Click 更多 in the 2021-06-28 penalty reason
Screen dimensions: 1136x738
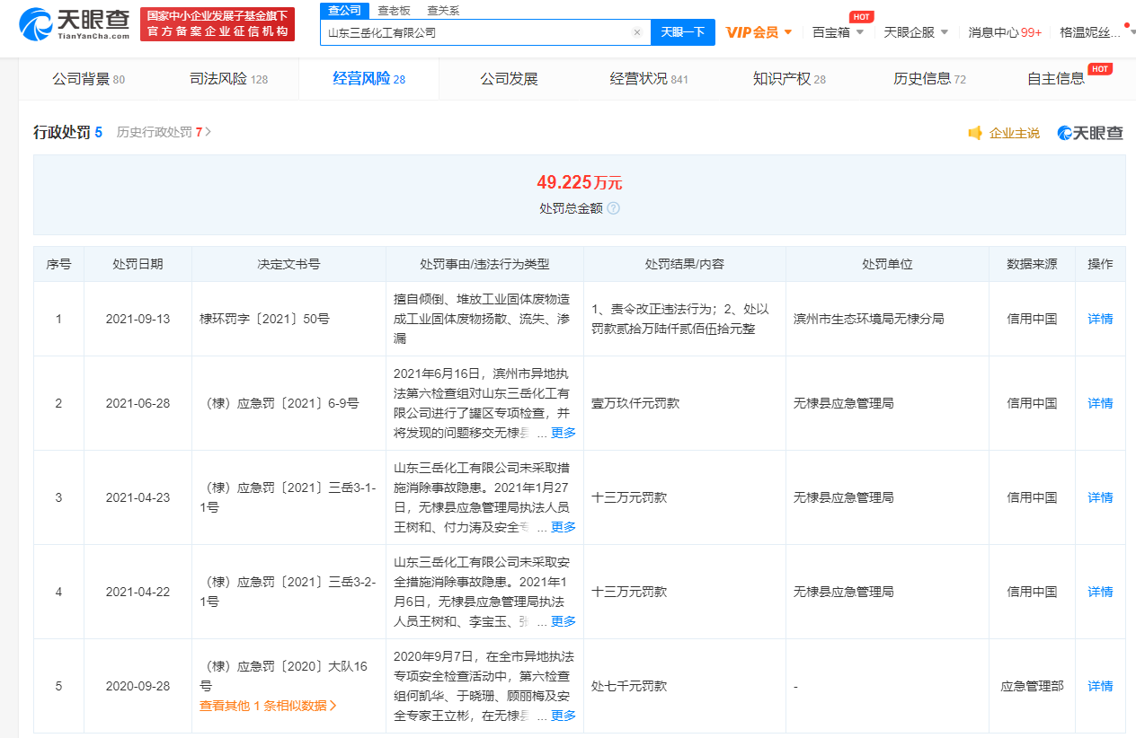click(x=564, y=433)
